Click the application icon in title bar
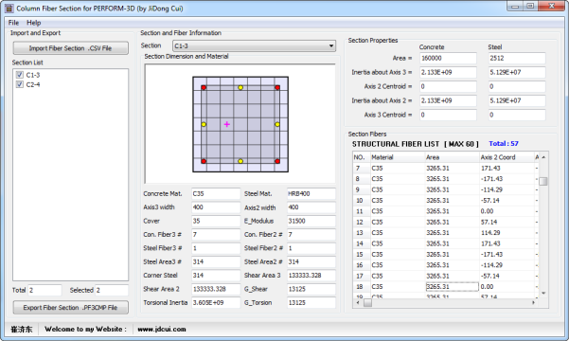Image resolution: width=569 pixels, height=341 pixels. [x=9, y=8]
